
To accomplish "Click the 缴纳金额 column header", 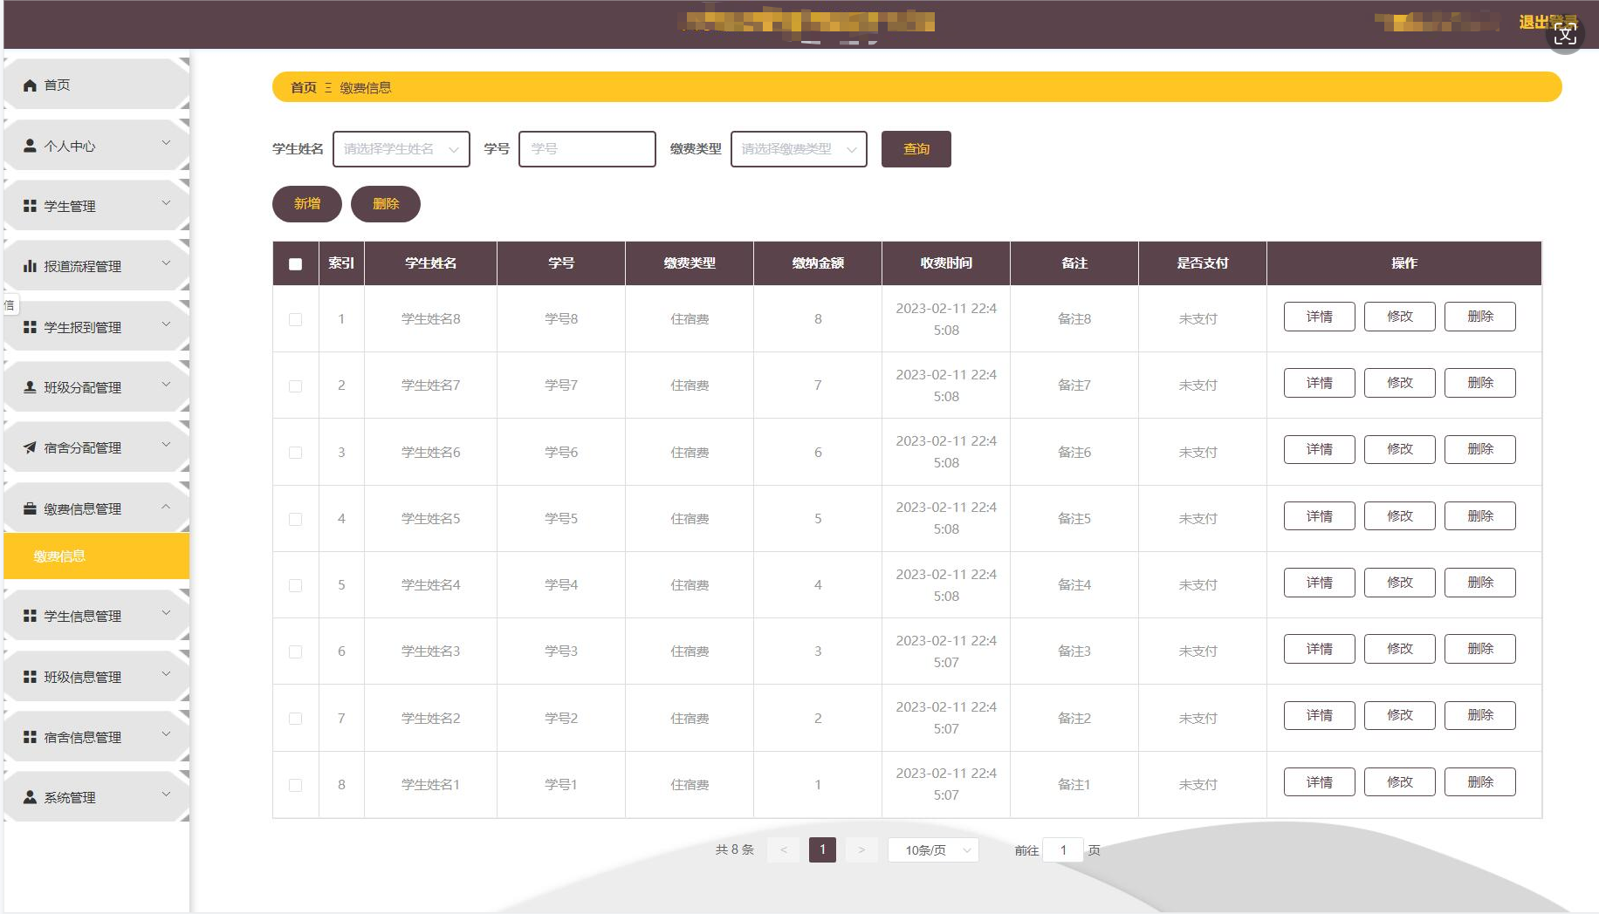I will coord(818,263).
